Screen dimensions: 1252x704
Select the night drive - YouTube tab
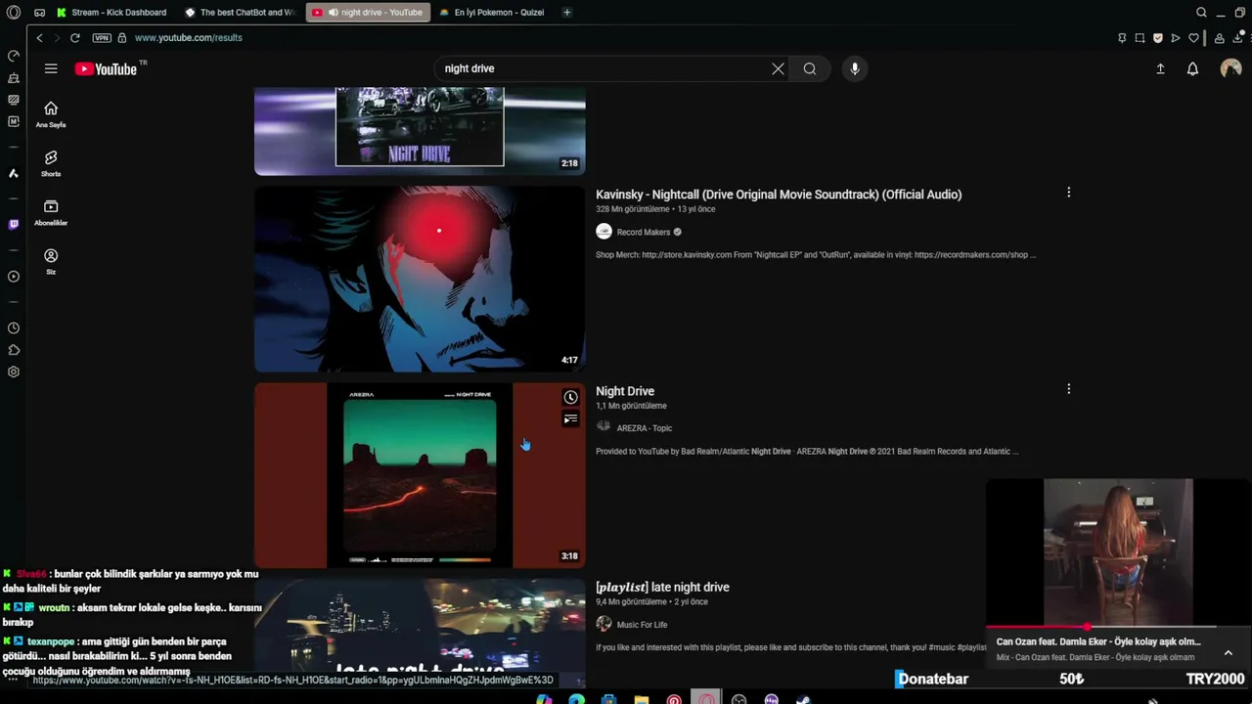368,12
